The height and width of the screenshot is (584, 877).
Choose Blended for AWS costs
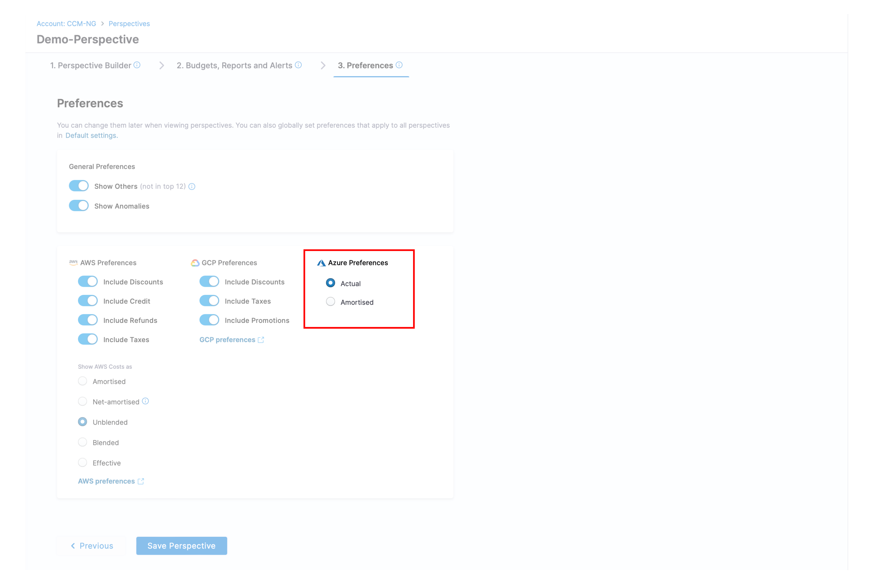[x=83, y=443]
